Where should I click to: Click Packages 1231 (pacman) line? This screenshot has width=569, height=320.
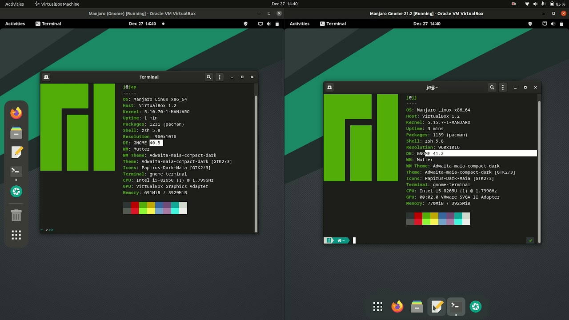point(153,124)
